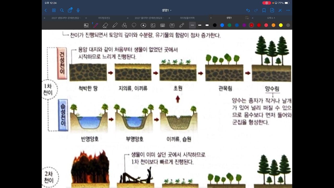334x188 pixels.
Task: Switch to 오투3-1 tab
Action: 271,18
